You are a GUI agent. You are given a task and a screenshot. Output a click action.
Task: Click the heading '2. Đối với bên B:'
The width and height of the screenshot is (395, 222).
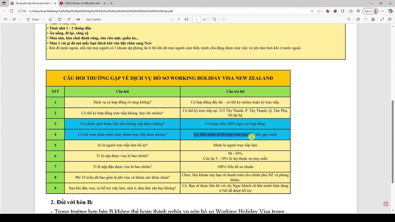coord(72,202)
